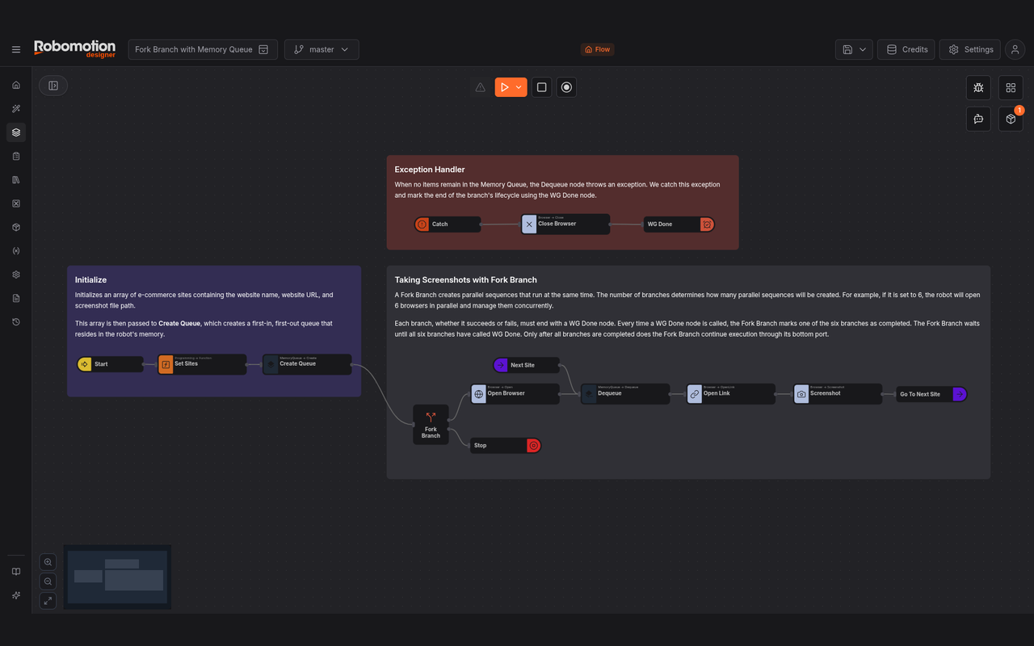The width and height of the screenshot is (1034, 646).
Task: Open the packages box icon with badge
Action: point(1011,119)
